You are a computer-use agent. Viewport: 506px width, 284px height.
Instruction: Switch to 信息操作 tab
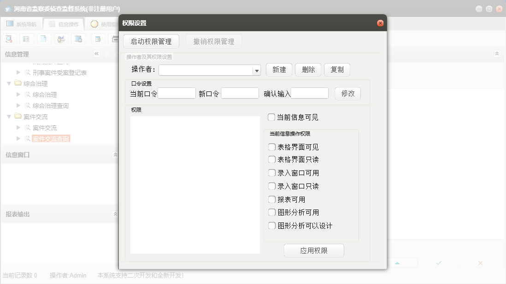64,24
